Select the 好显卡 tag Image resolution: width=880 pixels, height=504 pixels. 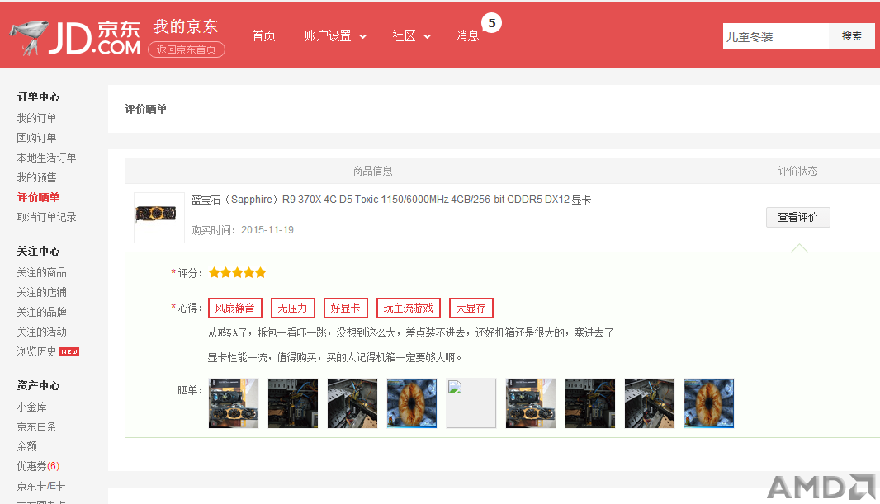[x=345, y=308]
